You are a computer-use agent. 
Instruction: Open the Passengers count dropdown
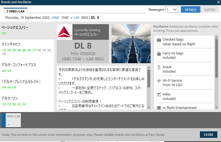[172, 10]
